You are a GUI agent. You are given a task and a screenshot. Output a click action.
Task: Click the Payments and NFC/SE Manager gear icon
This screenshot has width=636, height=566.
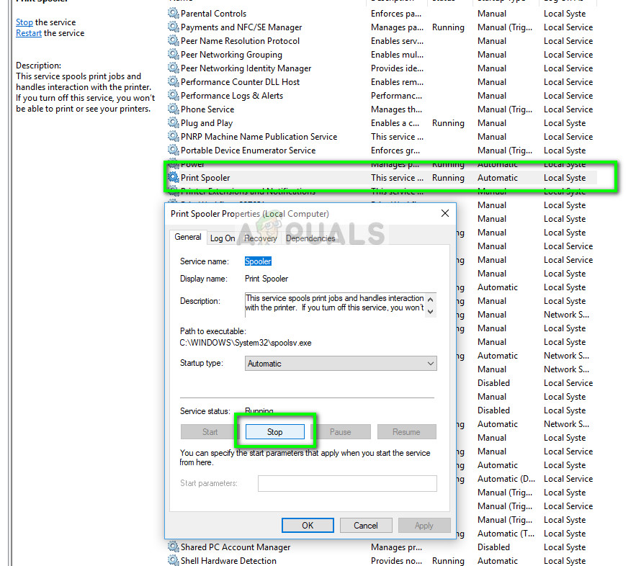click(173, 27)
